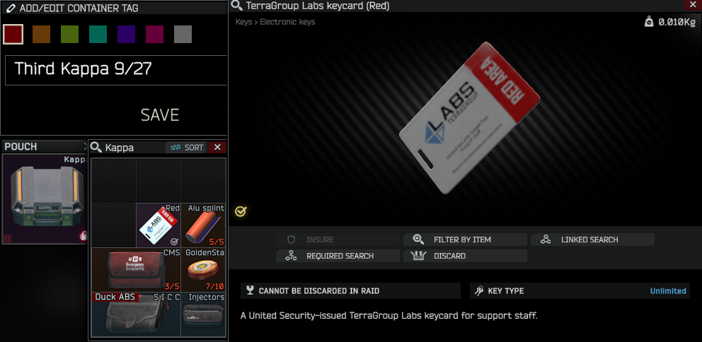Select the GoldenStar balm item
Viewport: 702px width, 342px height.
203,270
